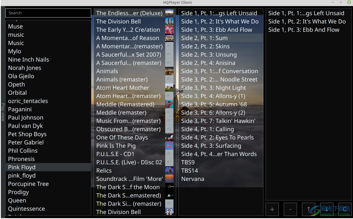The image size is (353, 219).
Task: Click placeholder cover beside Animals (remaster)
Action: pyautogui.click(x=169, y=79)
